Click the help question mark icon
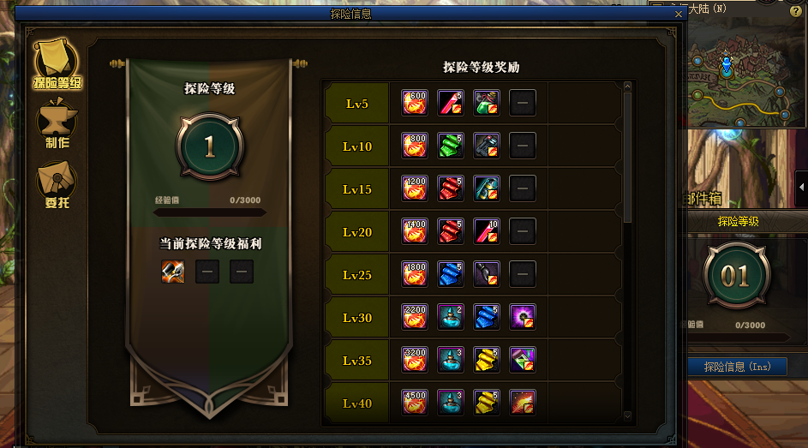This screenshot has width=808, height=448. click(x=796, y=11)
